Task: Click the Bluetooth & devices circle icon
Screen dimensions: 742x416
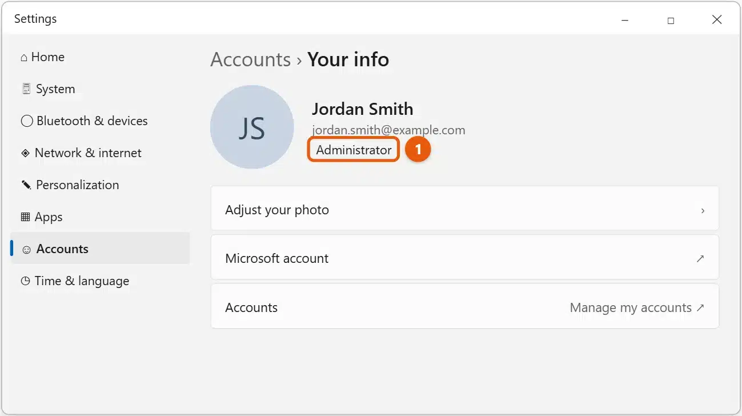Action: [27, 121]
